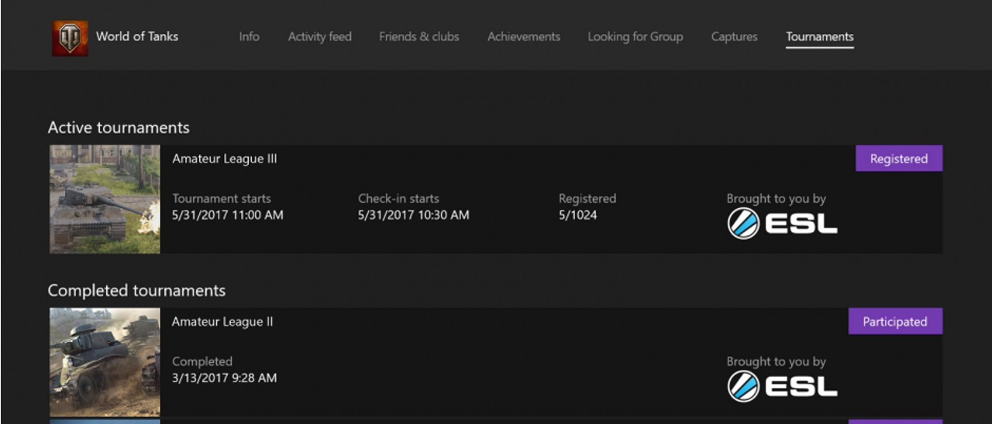The width and height of the screenshot is (992, 424).
Task: Click Brought to you by in Amateur League III
Action: coord(777,199)
